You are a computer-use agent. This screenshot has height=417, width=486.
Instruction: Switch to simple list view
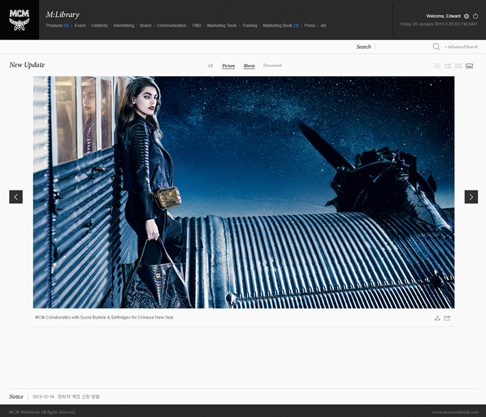pyautogui.click(x=437, y=66)
